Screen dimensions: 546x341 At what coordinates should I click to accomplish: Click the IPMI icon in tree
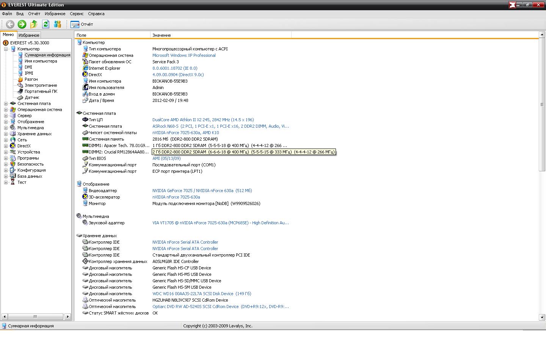click(20, 73)
